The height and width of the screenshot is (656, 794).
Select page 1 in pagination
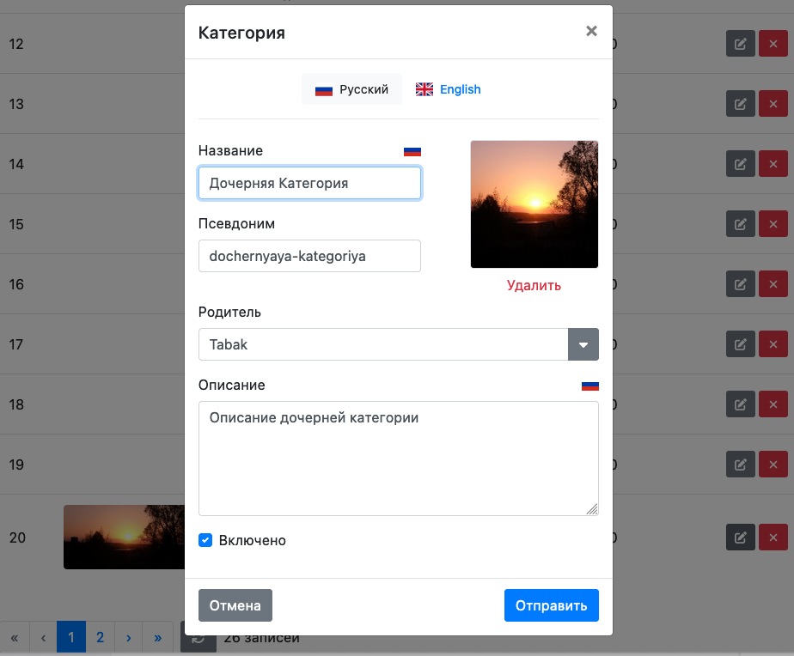click(x=70, y=637)
